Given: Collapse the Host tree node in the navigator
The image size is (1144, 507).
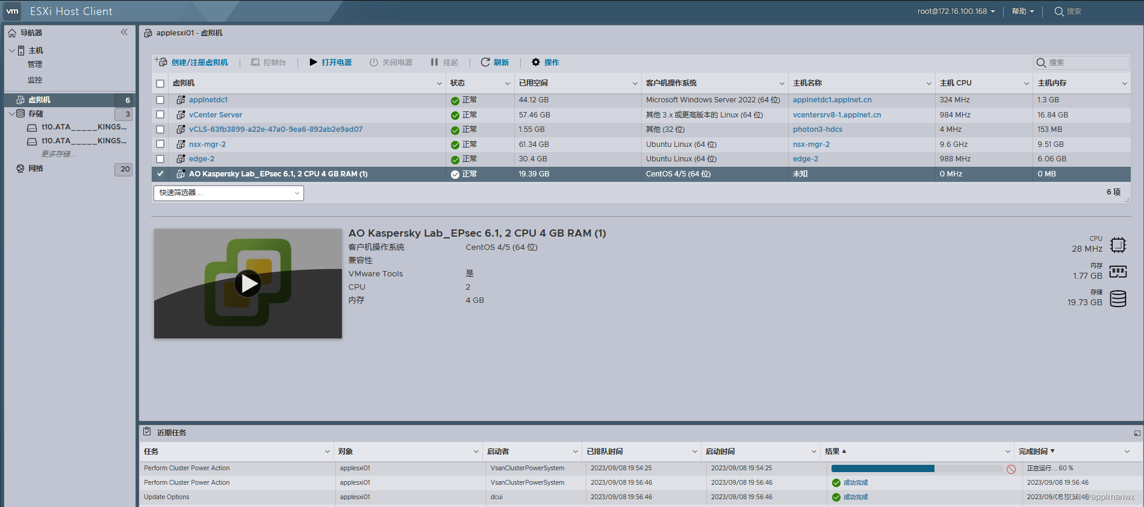Looking at the screenshot, I should 12,51.
